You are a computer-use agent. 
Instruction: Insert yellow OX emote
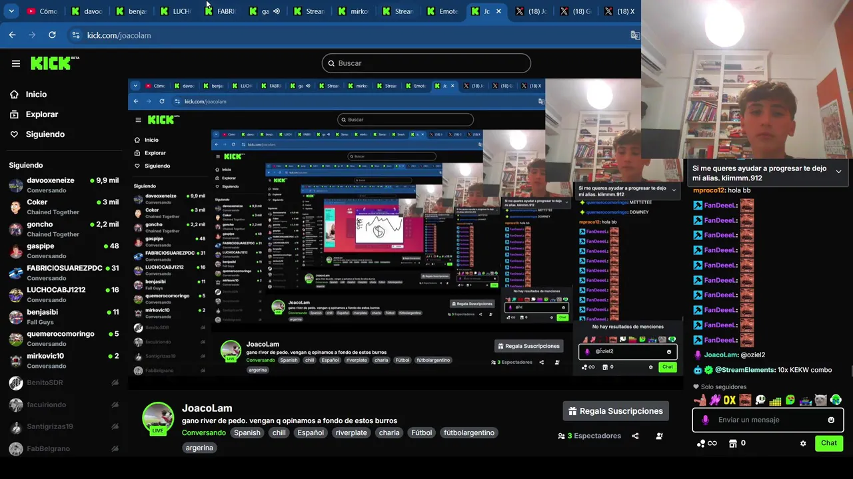tap(730, 400)
